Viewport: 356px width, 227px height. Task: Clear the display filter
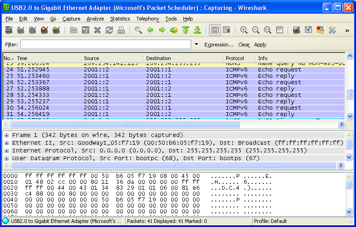point(244,45)
